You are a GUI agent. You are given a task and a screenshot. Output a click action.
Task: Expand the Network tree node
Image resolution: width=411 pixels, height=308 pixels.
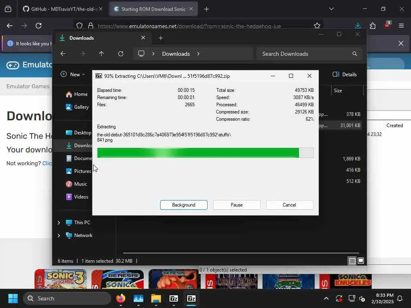pos(59,235)
